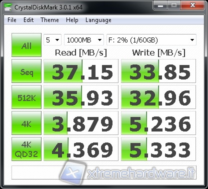Open the Edit menu
This screenshot has width=208, height=189.
coord(28,20)
